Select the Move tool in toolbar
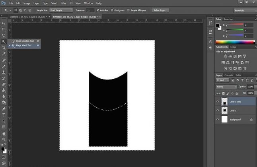The width and height of the screenshot is (257, 167). pos(4,24)
